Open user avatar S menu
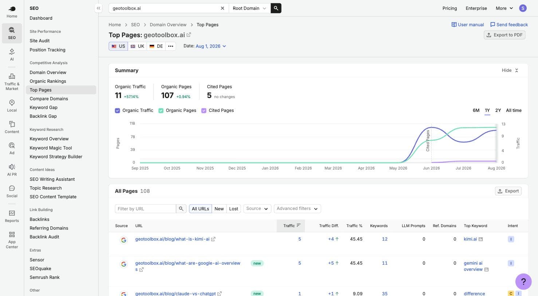The height and width of the screenshot is (296, 538). 523,8
